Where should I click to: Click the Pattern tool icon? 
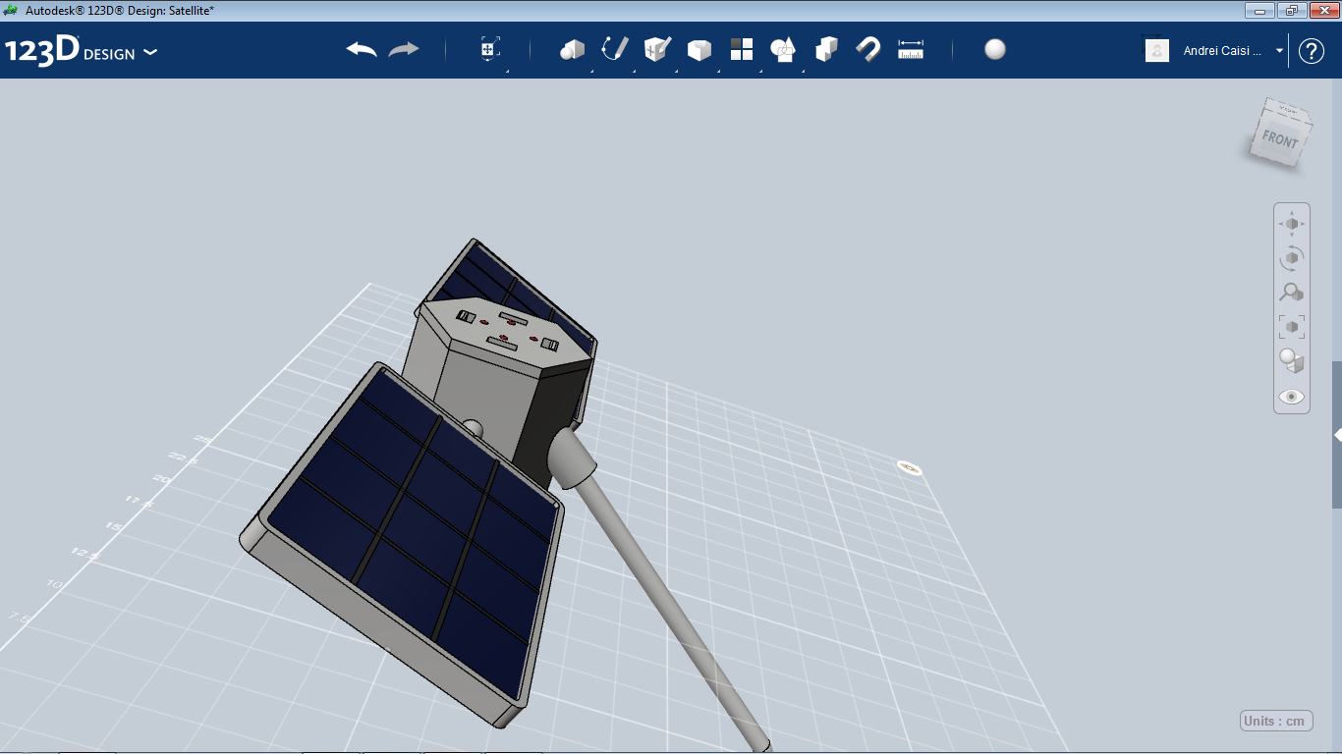pyautogui.click(x=742, y=49)
